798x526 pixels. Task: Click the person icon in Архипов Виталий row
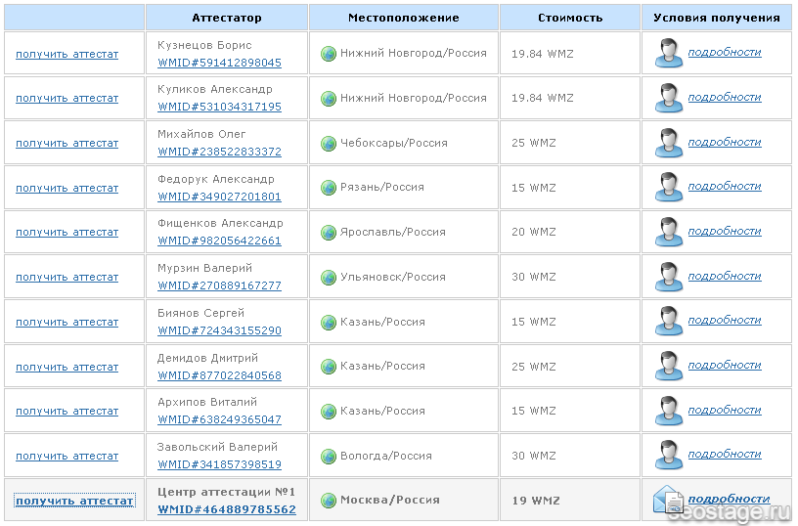pyautogui.click(x=669, y=410)
